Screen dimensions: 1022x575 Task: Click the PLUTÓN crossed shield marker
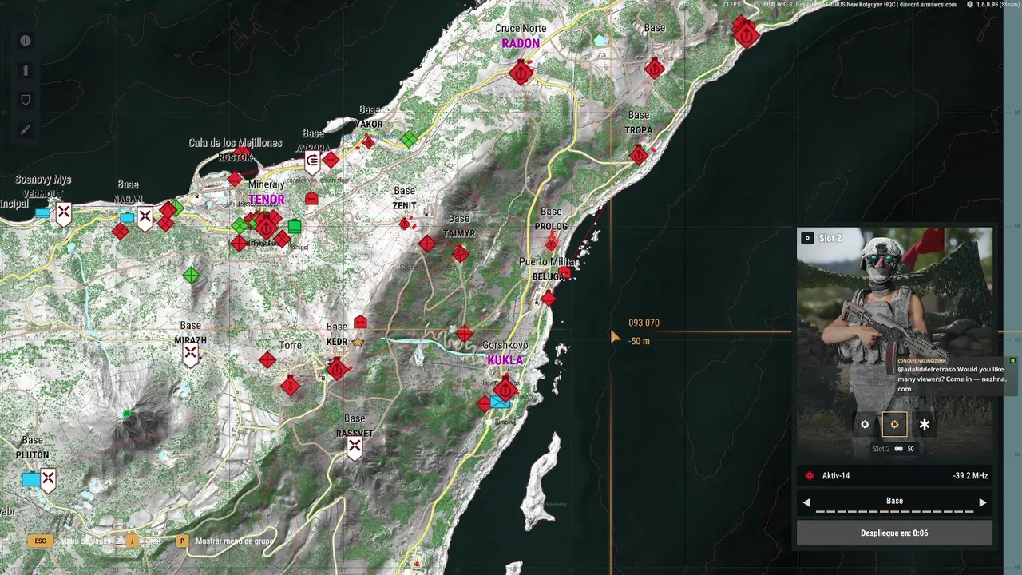tap(48, 480)
